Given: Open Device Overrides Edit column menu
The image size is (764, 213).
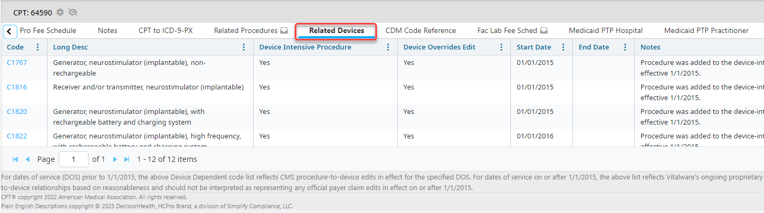Looking at the screenshot, I should click(x=501, y=47).
